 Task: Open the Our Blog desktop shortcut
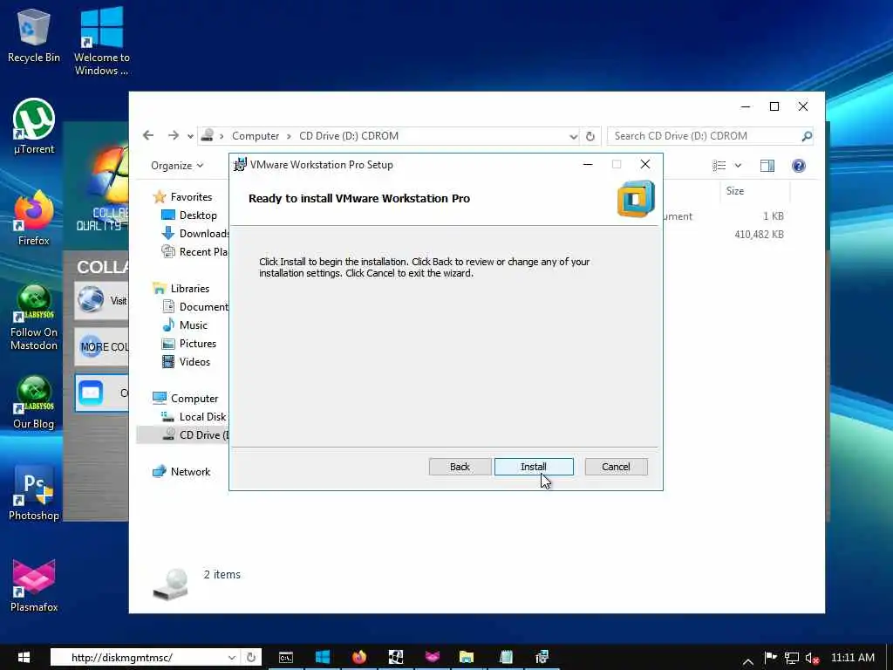(34, 402)
